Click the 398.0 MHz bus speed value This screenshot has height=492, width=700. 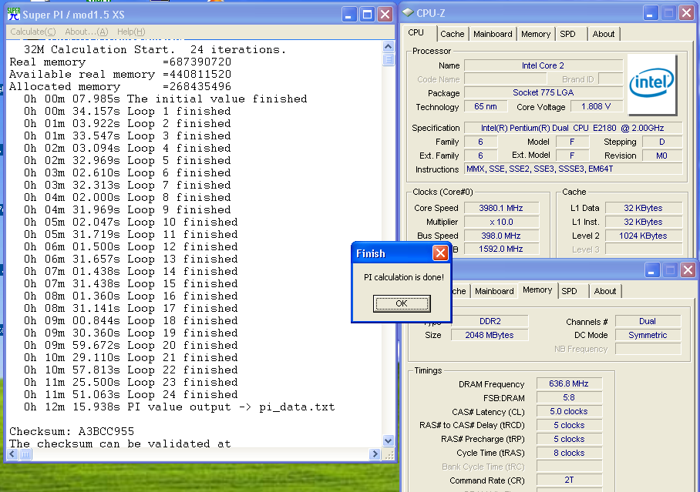(501, 236)
